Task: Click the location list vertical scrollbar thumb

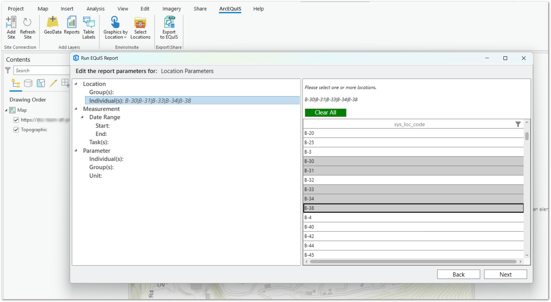Action: point(527,136)
